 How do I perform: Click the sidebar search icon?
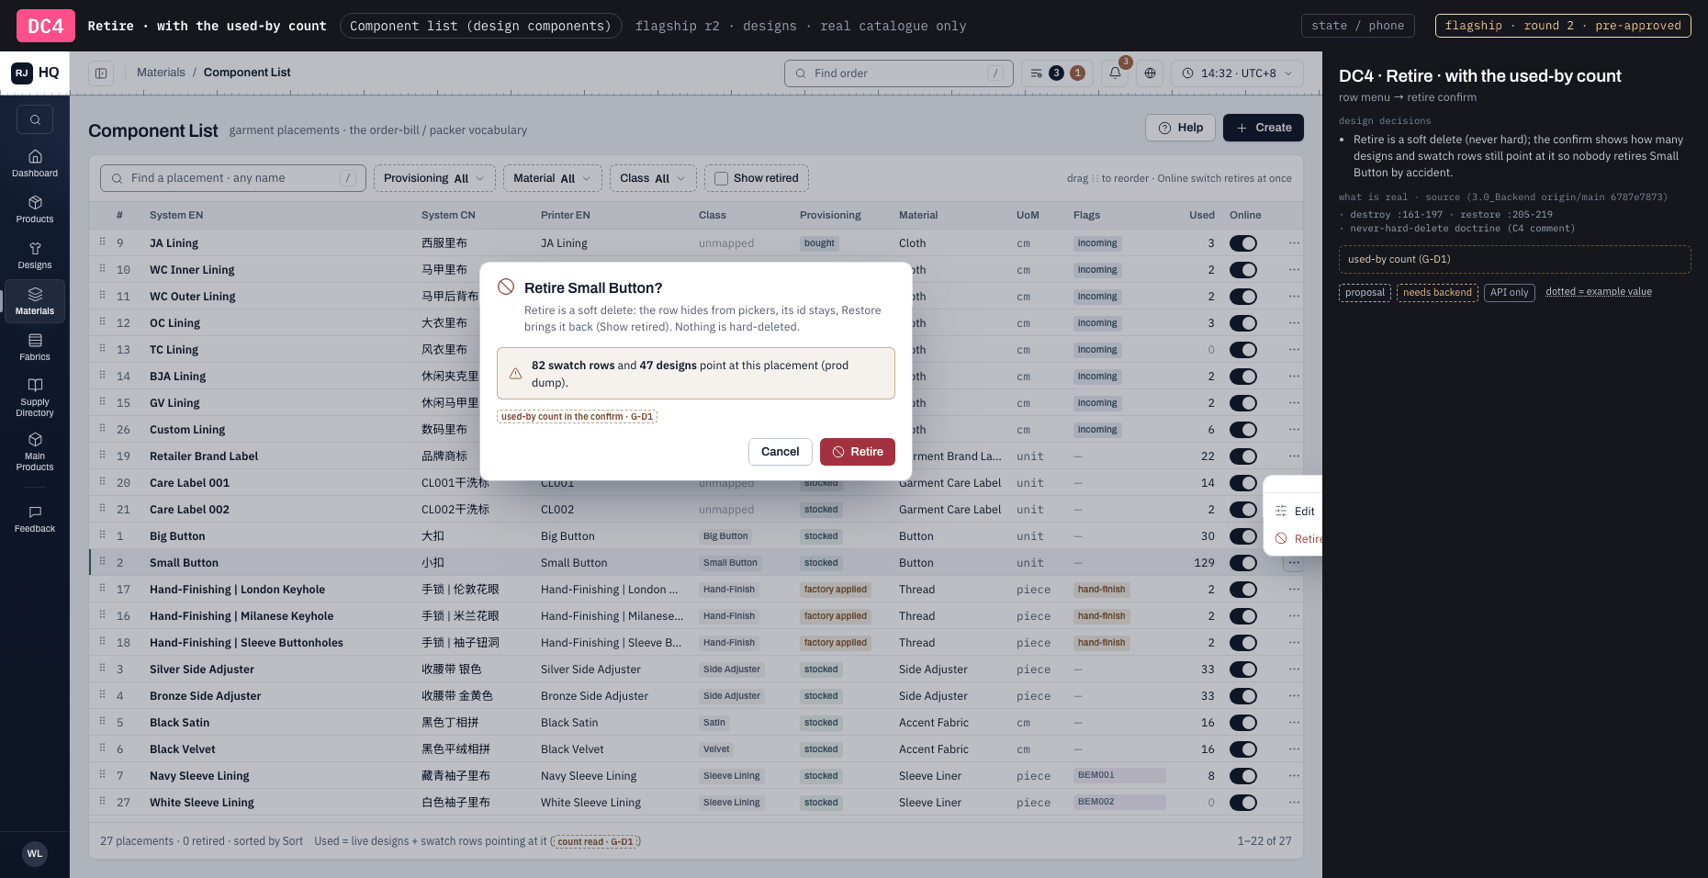point(35,119)
